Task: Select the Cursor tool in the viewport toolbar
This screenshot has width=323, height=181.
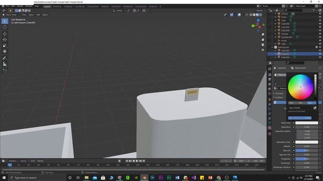Action: click(x=5, y=27)
